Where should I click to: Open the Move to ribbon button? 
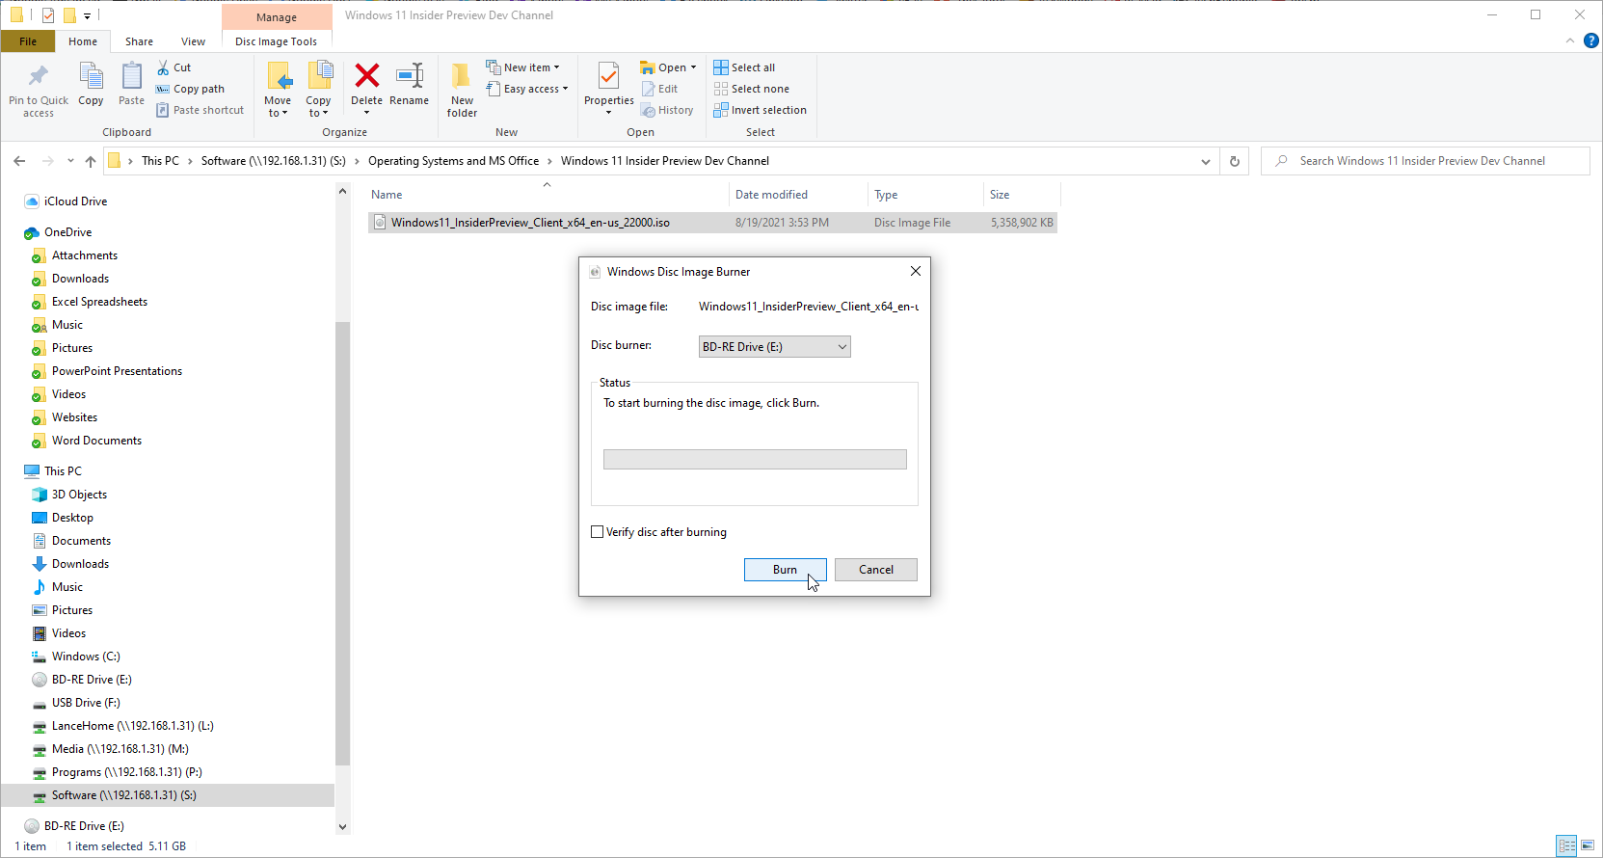[x=278, y=89]
